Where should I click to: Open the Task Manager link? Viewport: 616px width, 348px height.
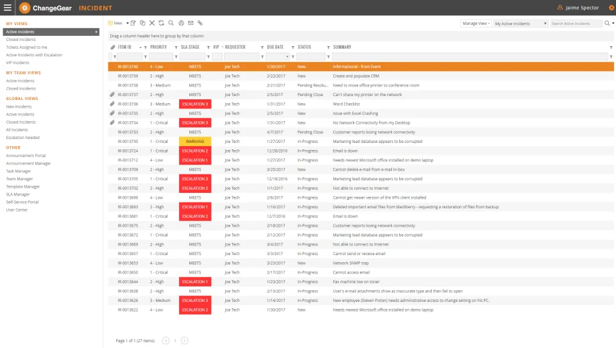pos(18,171)
